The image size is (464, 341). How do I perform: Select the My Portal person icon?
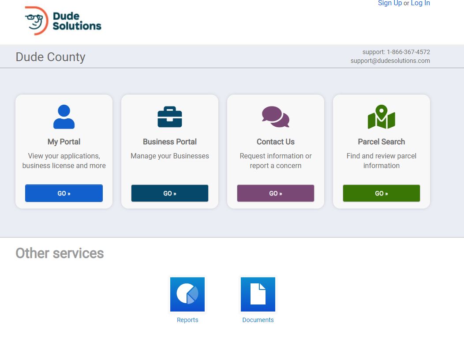[x=64, y=115]
